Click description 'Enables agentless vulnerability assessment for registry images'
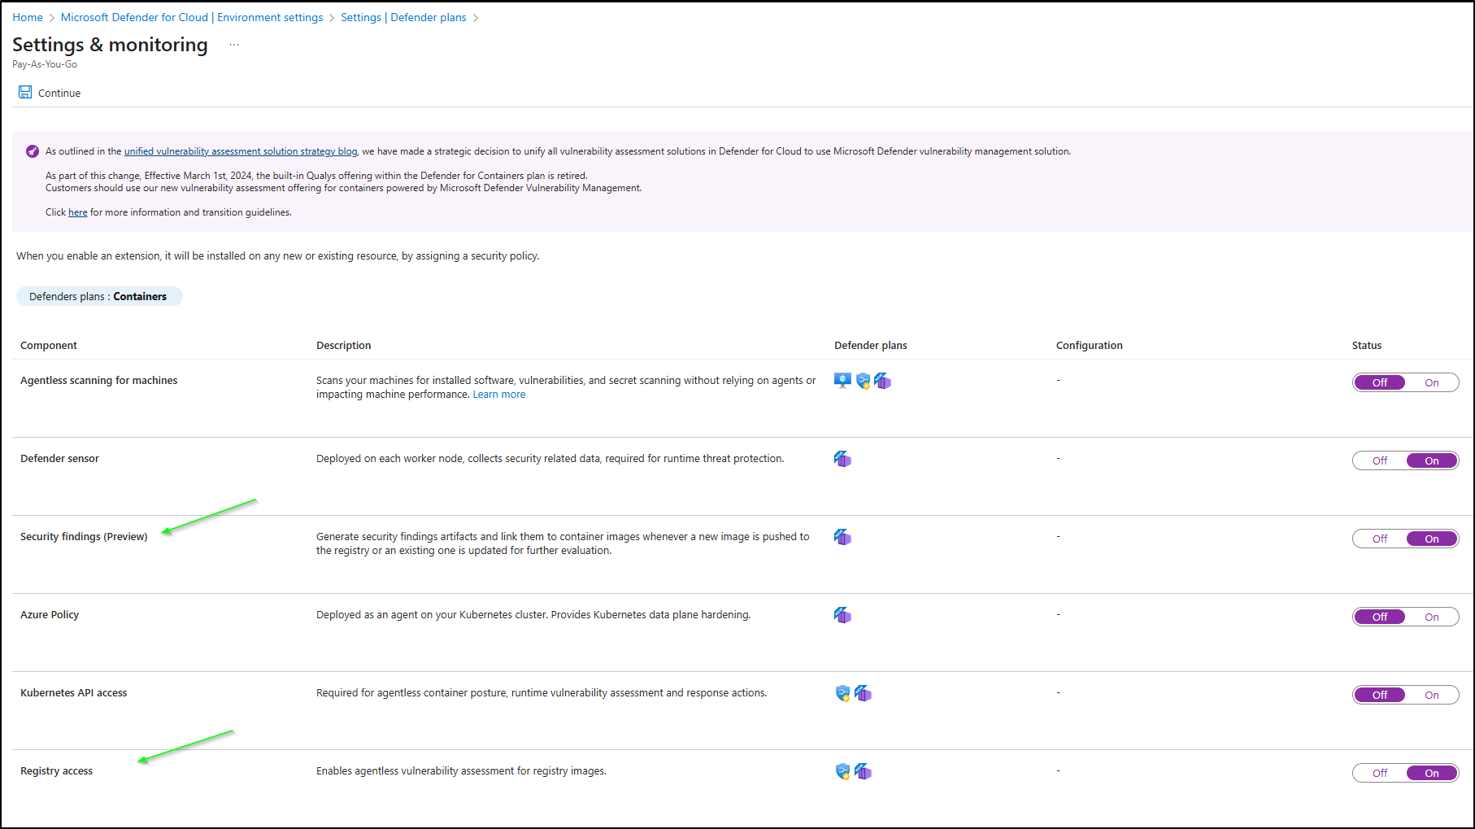Screen dimensions: 1475x829 (461, 770)
